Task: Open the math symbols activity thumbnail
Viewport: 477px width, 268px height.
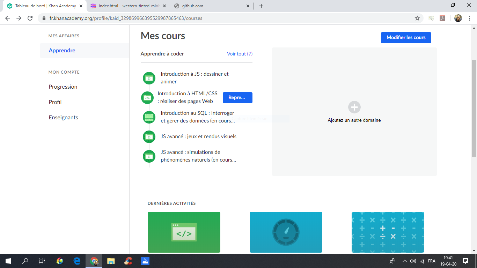Action: 388,232
